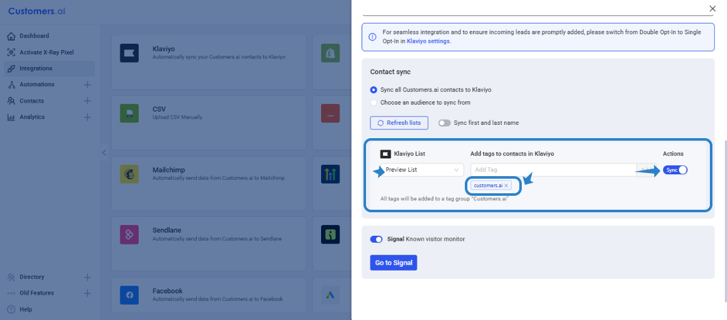
Task: Toggle Sync first and last name
Action: tap(445, 123)
